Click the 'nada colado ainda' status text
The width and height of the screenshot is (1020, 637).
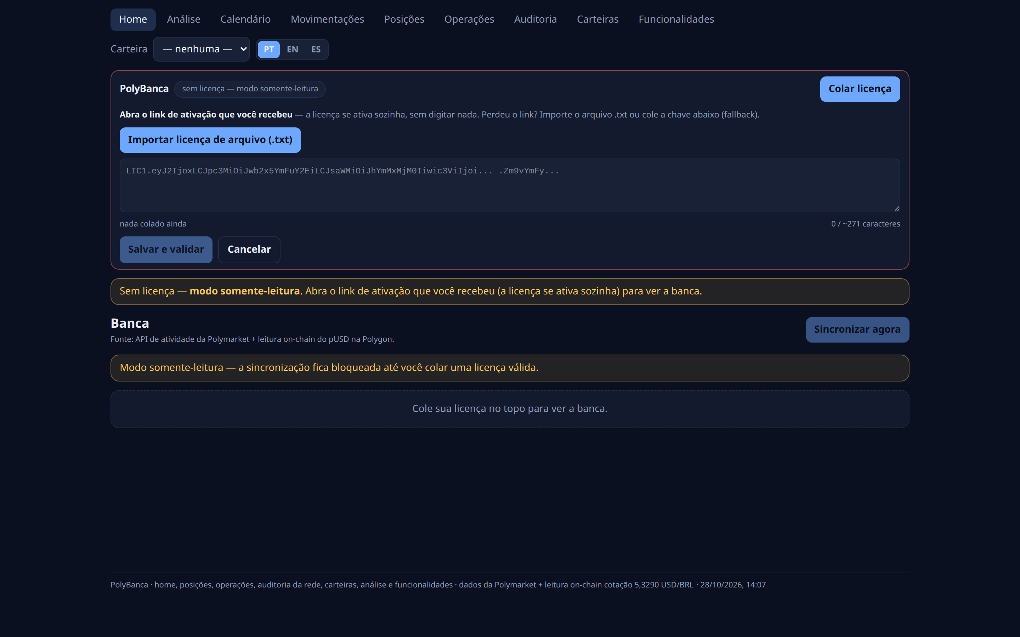[153, 224]
